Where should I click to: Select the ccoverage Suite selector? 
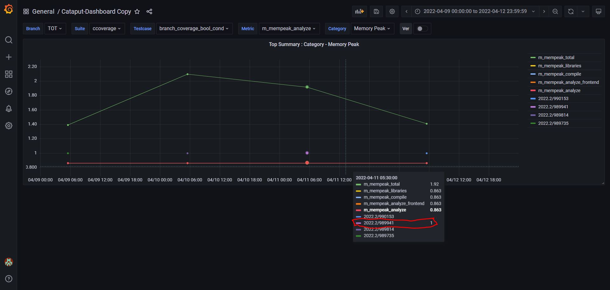[107, 28]
